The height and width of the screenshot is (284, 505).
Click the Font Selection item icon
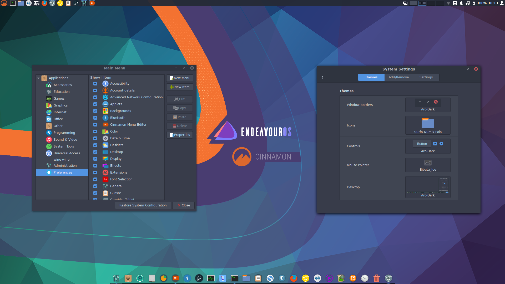[x=105, y=179]
